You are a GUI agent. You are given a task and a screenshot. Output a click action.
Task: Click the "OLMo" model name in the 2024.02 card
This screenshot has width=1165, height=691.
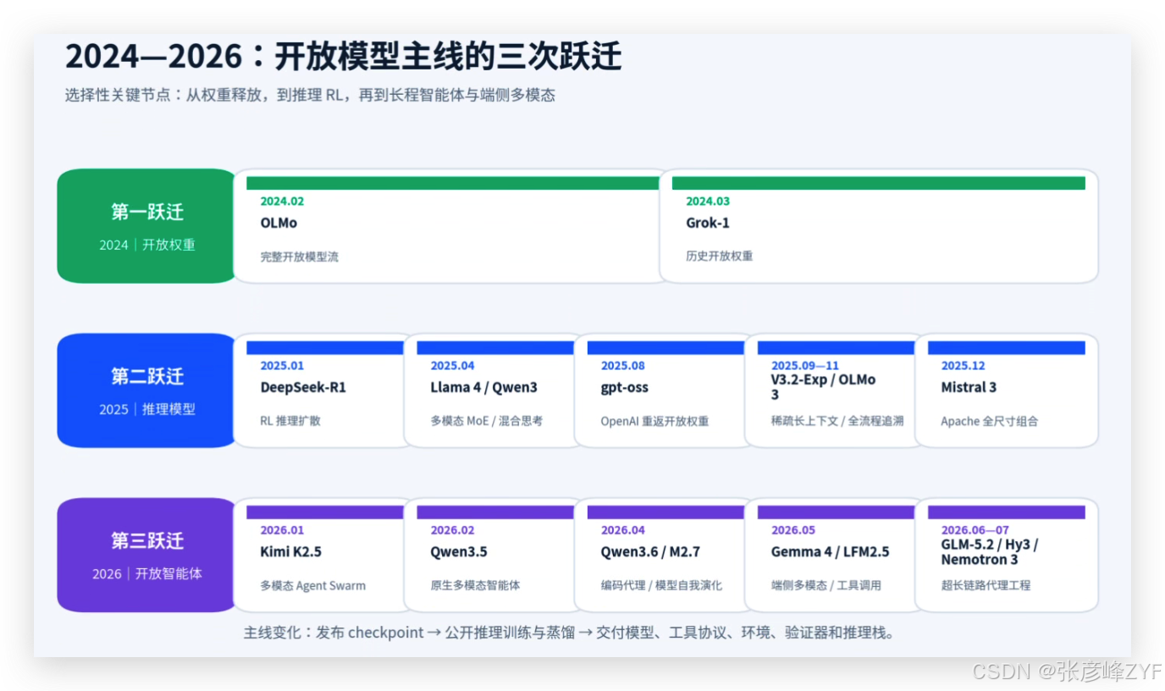(279, 223)
